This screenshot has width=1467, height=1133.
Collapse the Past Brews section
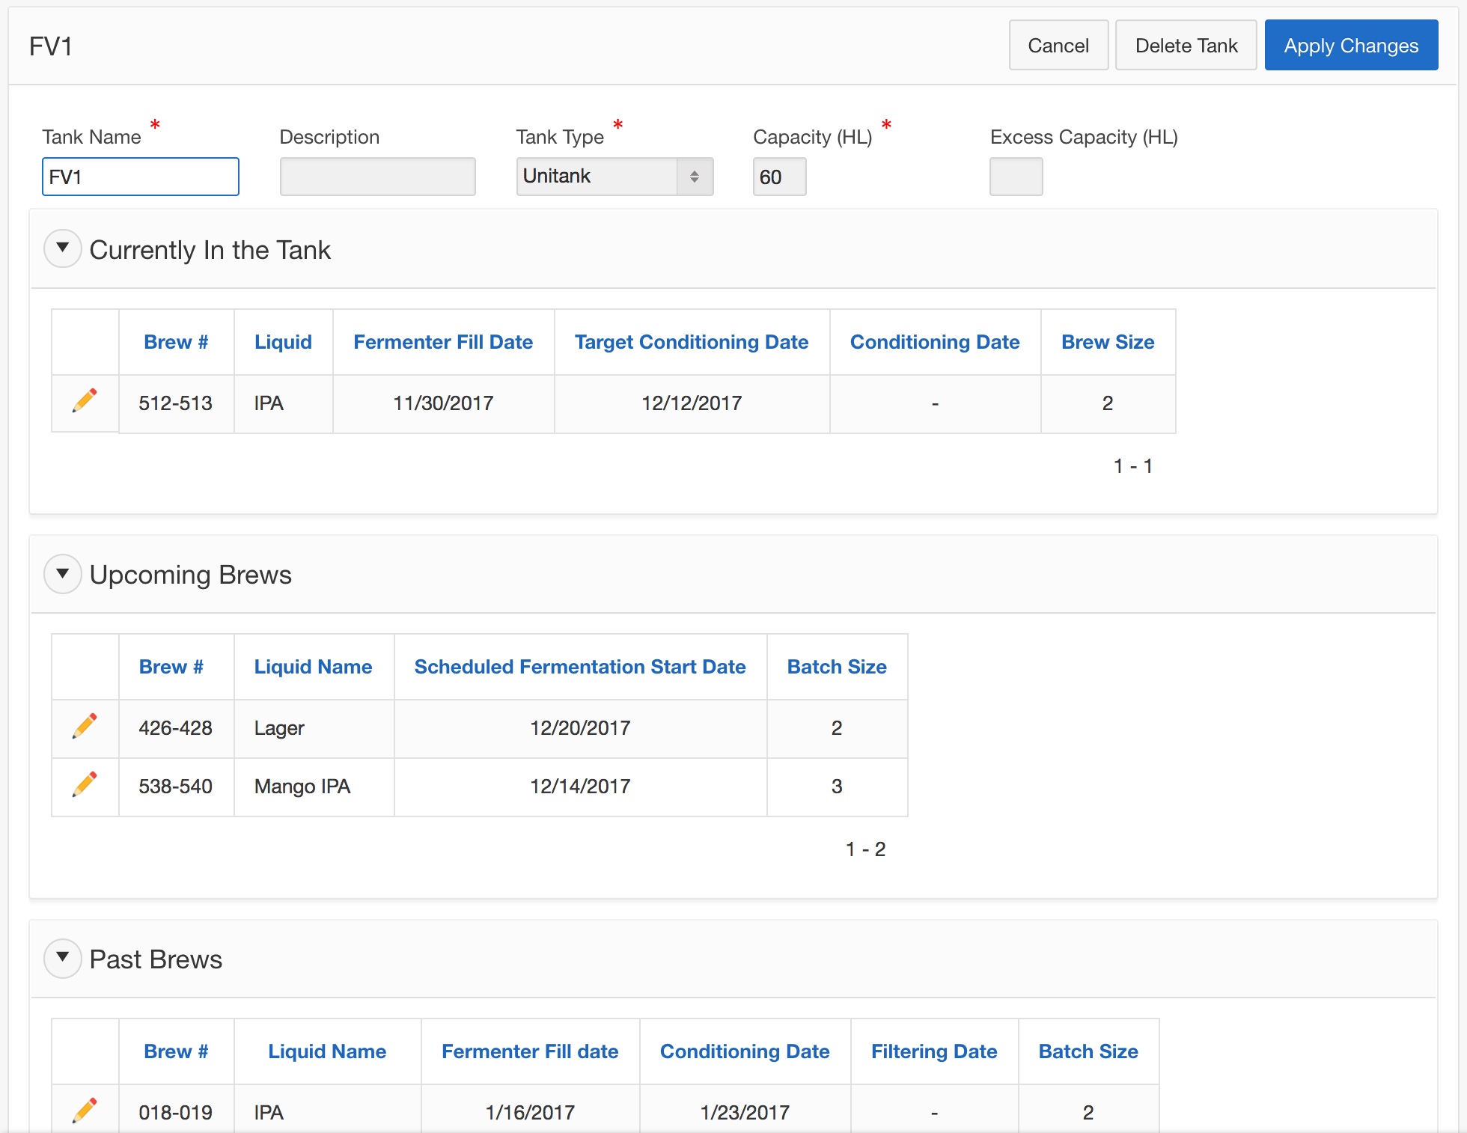[63, 958]
